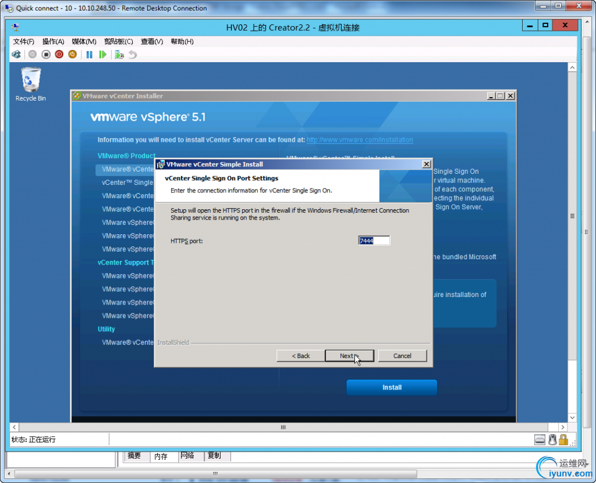This screenshot has width=596, height=483.
Task: Open the 查看(V) menu
Action: click(152, 41)
